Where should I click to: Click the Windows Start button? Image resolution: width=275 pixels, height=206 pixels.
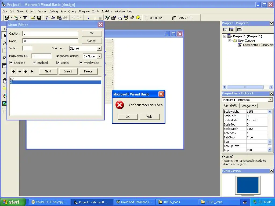pos(13,202)
